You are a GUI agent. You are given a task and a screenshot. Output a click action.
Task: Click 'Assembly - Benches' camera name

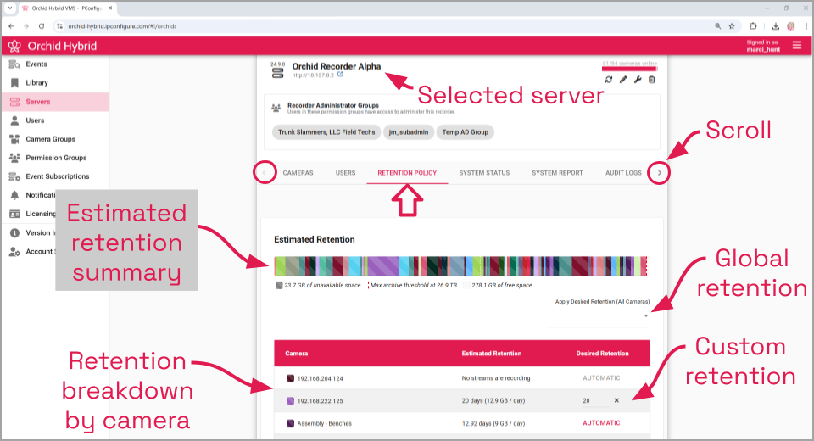pos(325,423)
